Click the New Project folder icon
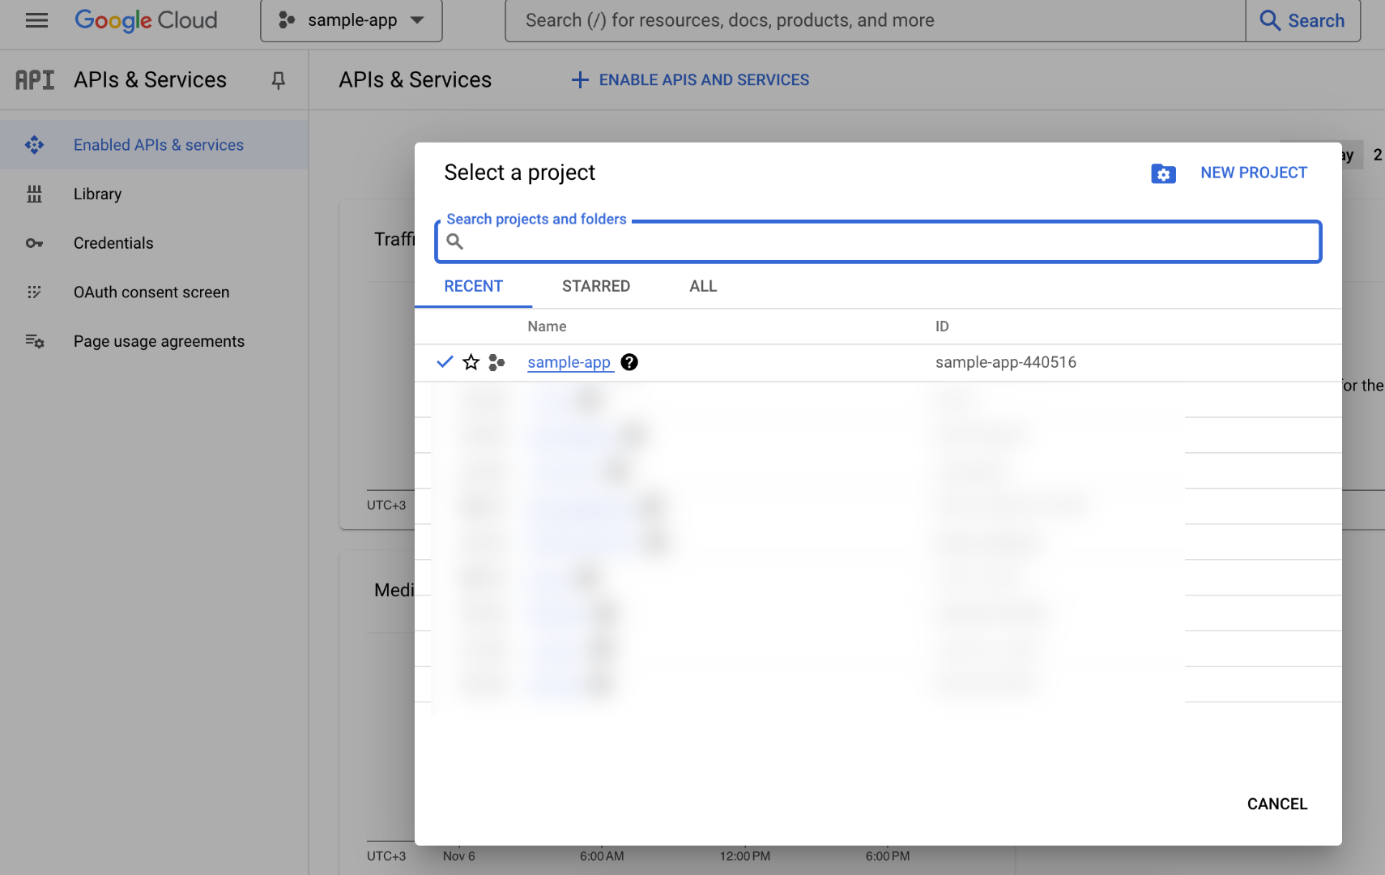1385x875 pixels. point(1163,173)
